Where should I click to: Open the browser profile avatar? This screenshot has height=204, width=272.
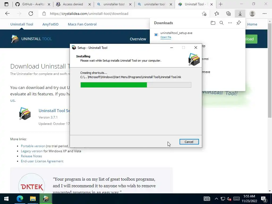point(252,14)
